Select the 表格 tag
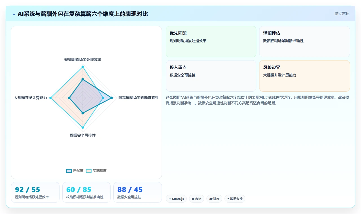The width and height of the screenshot is (361, 214). [197, 199]
